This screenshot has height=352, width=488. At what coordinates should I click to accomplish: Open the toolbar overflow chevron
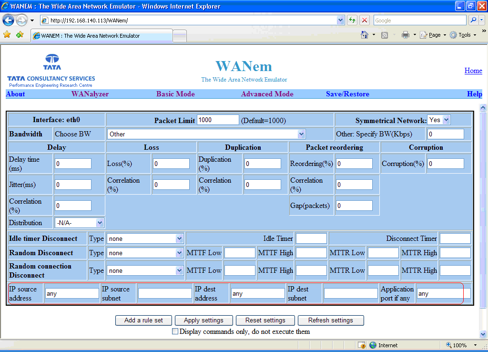click(484, 31)
